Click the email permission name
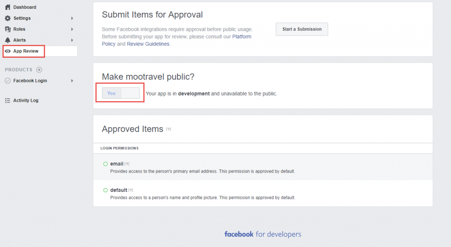This screenshot has width=451, height=247. pos(117,164)
